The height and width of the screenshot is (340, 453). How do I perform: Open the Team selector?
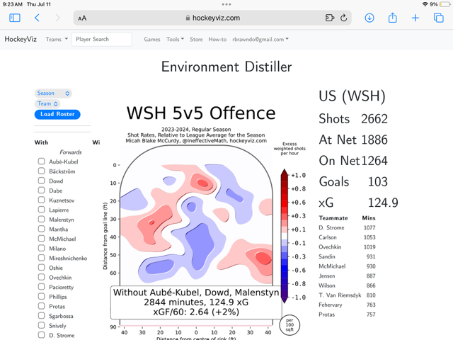47,103
